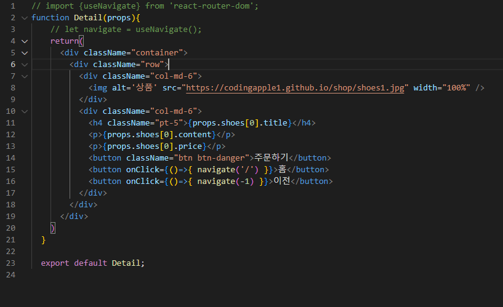Fold the second col-md-6 div on line 10
503x307 pixels.
(x=25, y=111)
